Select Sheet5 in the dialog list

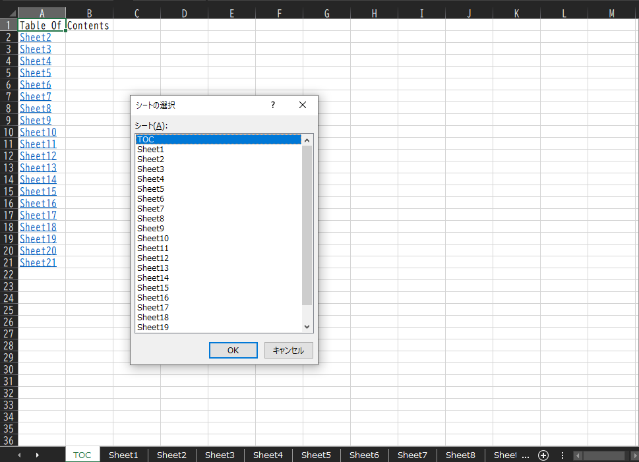click(x=218, y=189)
